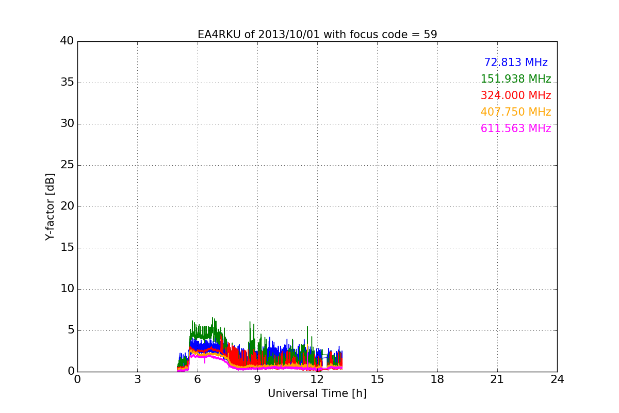The image size is (619, 413).
Task: Select the blue 72.813 MHz legend label
Action: click(516, 62)
